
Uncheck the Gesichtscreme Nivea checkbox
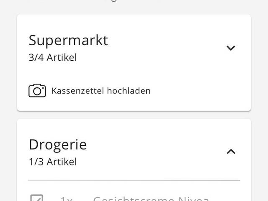[x=36, y=198]
